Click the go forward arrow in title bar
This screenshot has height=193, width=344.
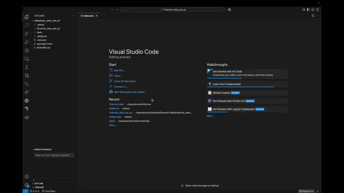tap(117, 10)
